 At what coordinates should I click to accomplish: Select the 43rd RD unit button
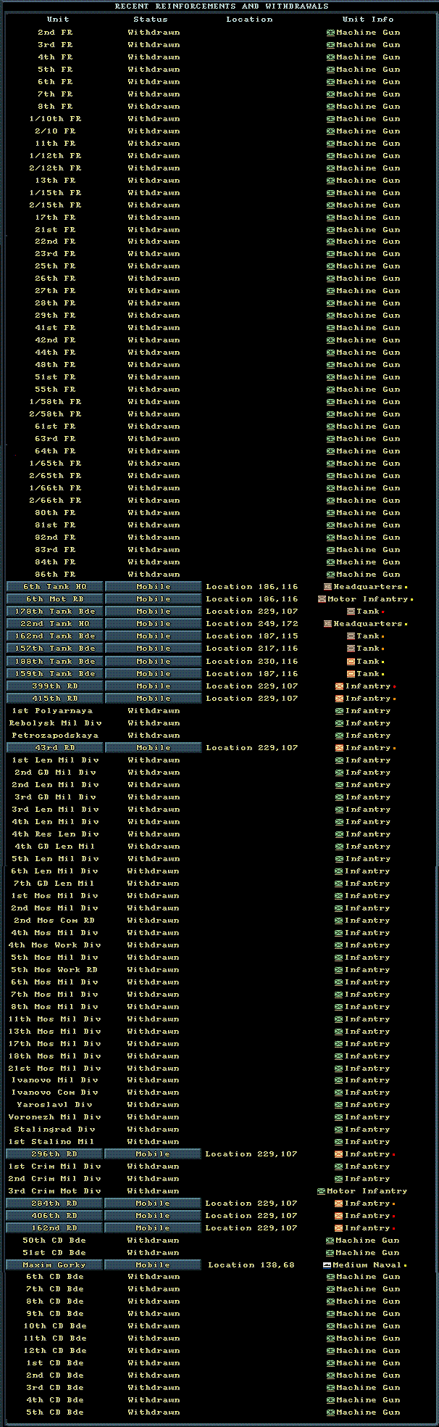click(x=55, y=748)
